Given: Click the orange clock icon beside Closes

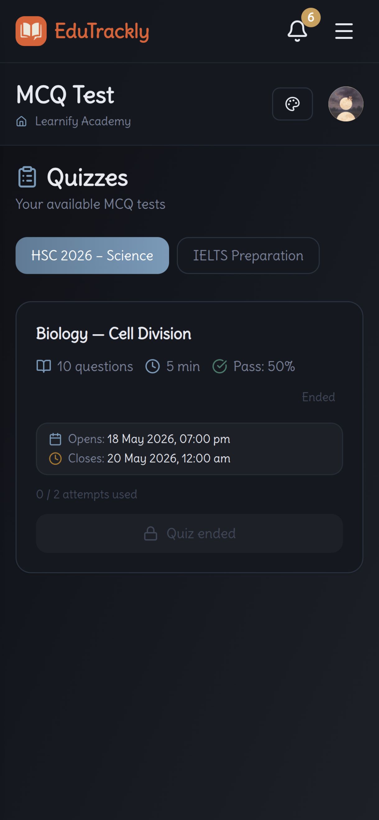Looking at the screenshot, I should pos(55,458).
